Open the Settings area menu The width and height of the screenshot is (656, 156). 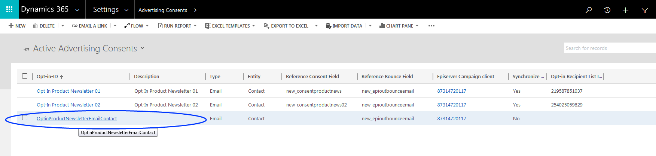[x=110, y=10]
